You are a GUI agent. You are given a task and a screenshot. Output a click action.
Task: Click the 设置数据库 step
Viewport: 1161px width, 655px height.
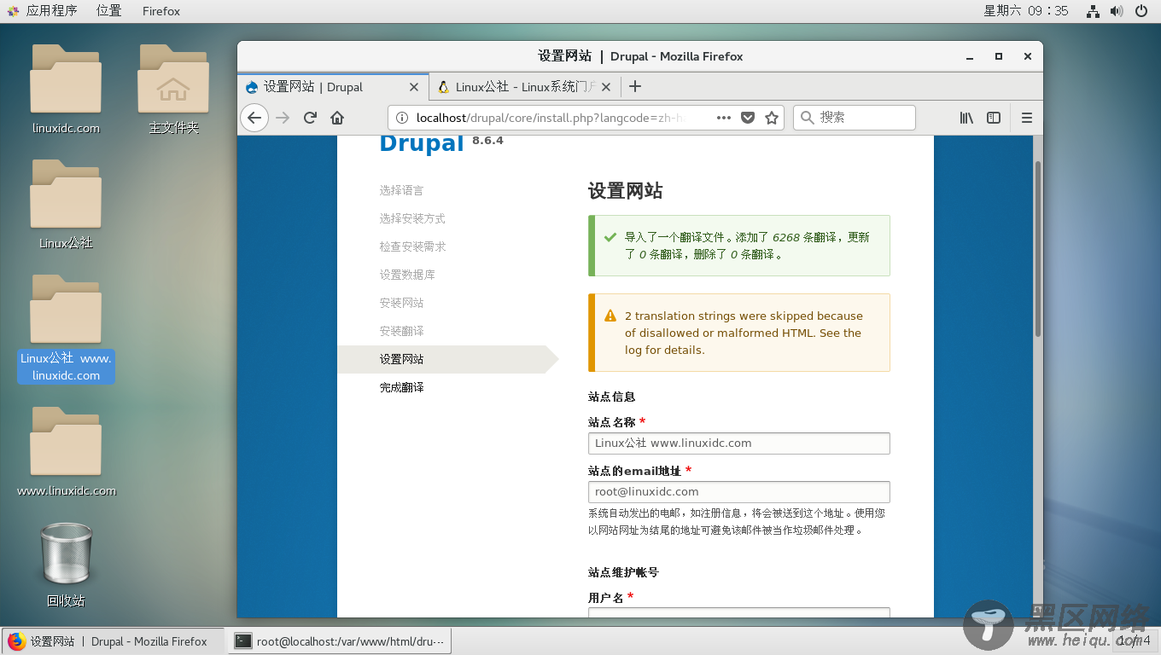(407, 275)
